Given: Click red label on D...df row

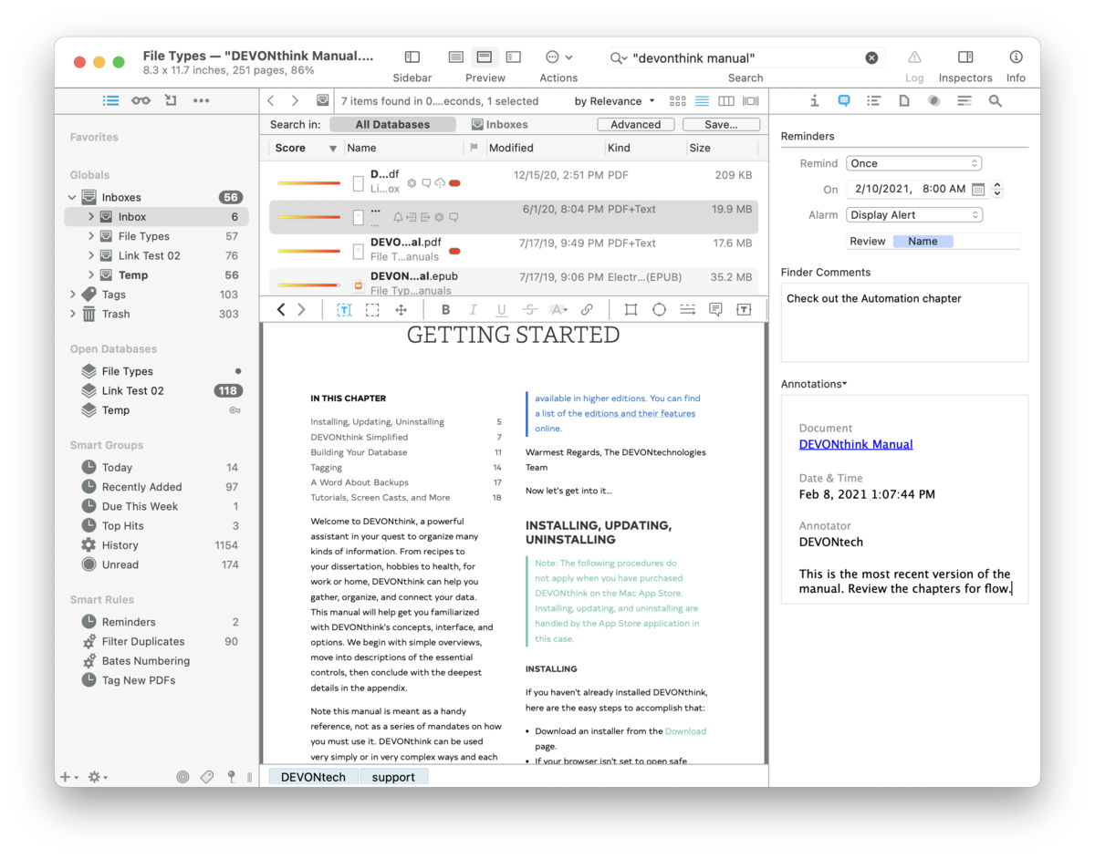Looking at the screenshot, I should [x=454, y=183].
